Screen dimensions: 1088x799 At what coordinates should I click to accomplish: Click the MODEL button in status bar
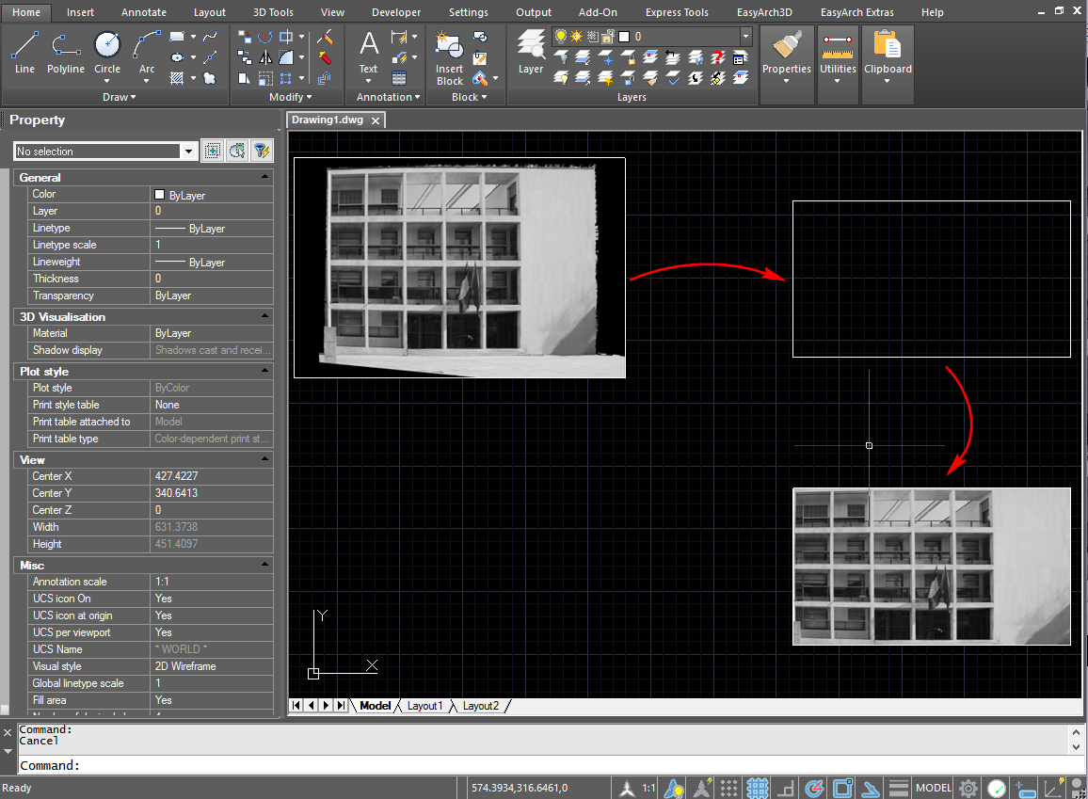click(933, 788)
